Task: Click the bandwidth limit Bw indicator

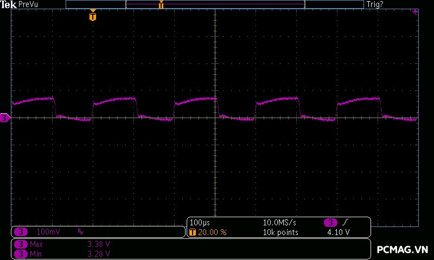Action: pos(81,232)
